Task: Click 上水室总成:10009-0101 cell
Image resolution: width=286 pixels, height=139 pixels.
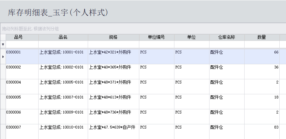Action: point(63,117)
